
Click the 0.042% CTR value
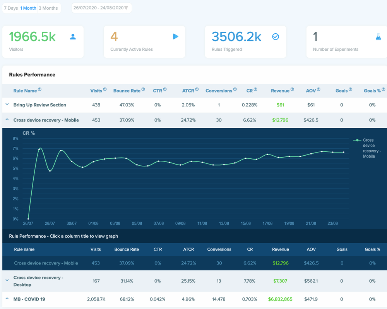pyautogui.click(x=158, y=299)
